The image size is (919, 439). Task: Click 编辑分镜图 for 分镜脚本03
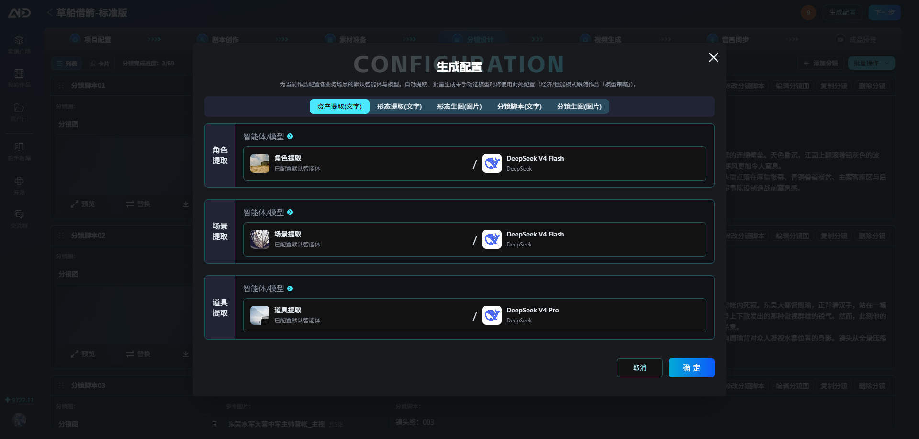point(793,386)
